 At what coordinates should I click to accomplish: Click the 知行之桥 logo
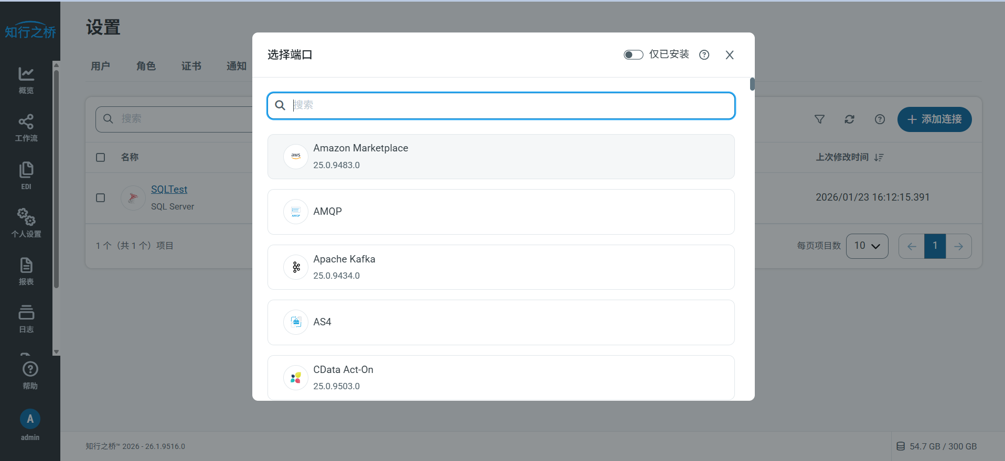pos(30,31)
